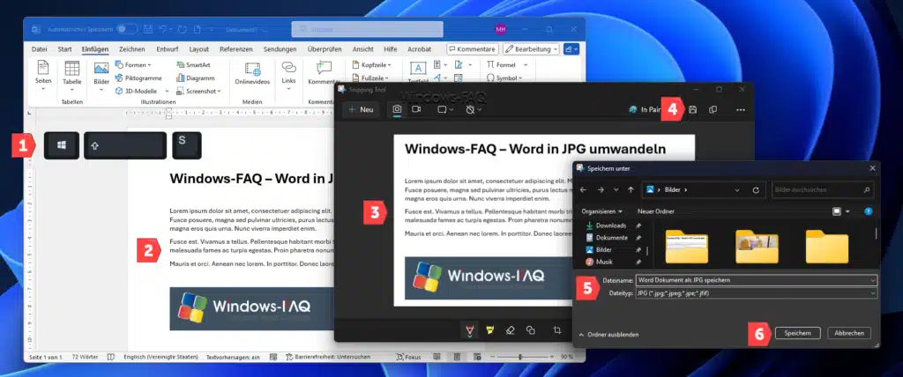
Task: Click the help icon in the save dialog
Action: (869, 211)
